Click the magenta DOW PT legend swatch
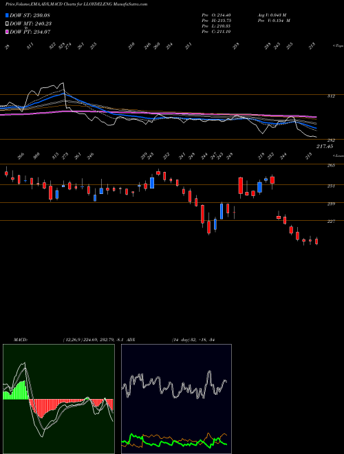The width and height of the screenshot is (344, 454). pos(7,32)
